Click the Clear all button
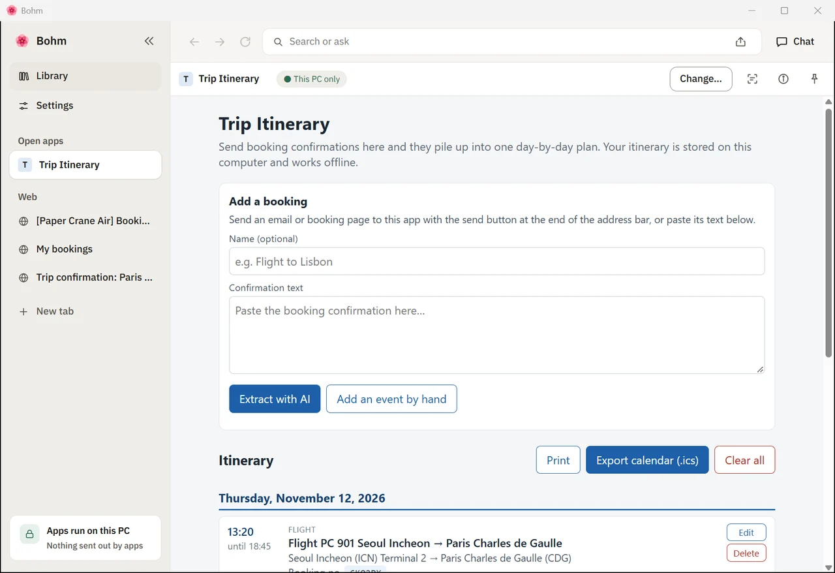The image size is (835, 573). (744, 460)
